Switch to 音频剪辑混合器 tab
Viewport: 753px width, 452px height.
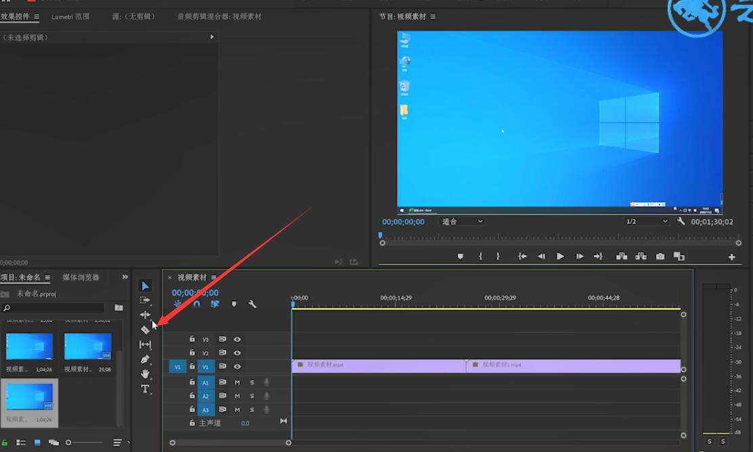tap(219, 16)
